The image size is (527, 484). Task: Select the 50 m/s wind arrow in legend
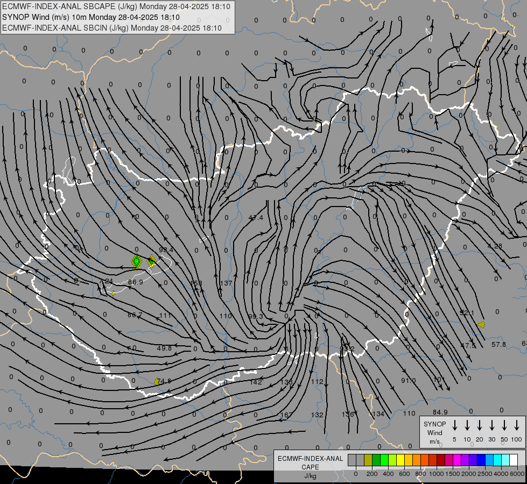point(504,425)
